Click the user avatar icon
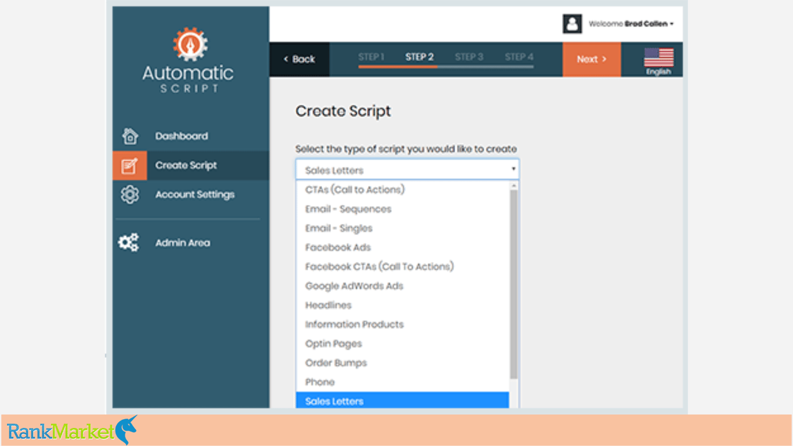This screenshot has height=446, width=793. click(572, 24)
